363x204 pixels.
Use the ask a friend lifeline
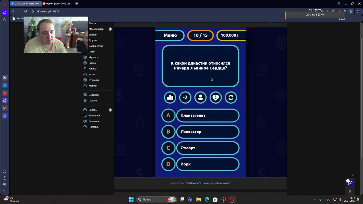pyautogui.click(x=201, y=98)
